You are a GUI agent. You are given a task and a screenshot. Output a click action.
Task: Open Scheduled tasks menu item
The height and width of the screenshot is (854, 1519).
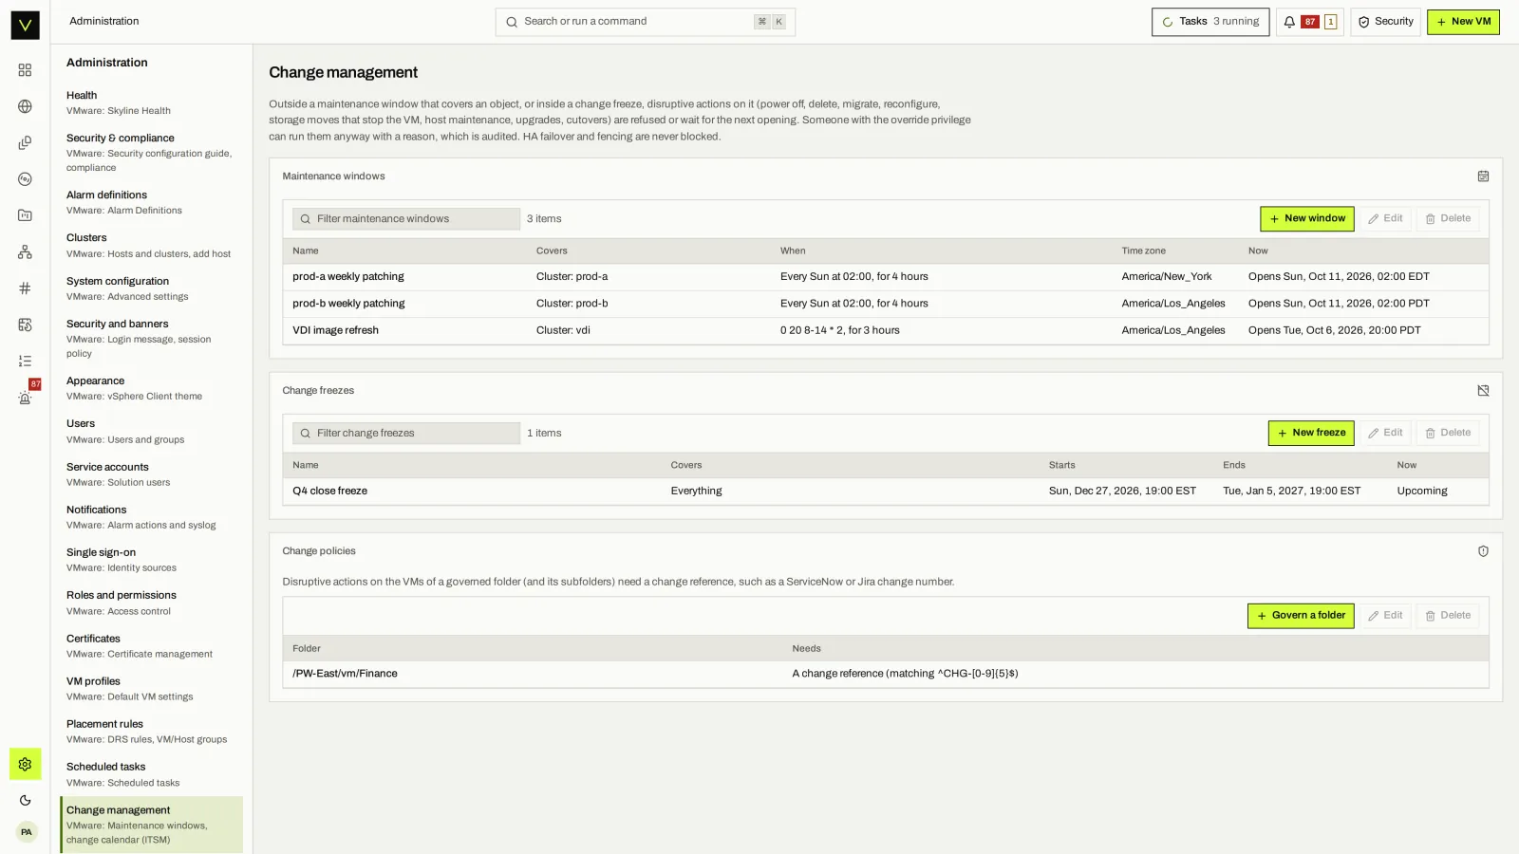152,774
